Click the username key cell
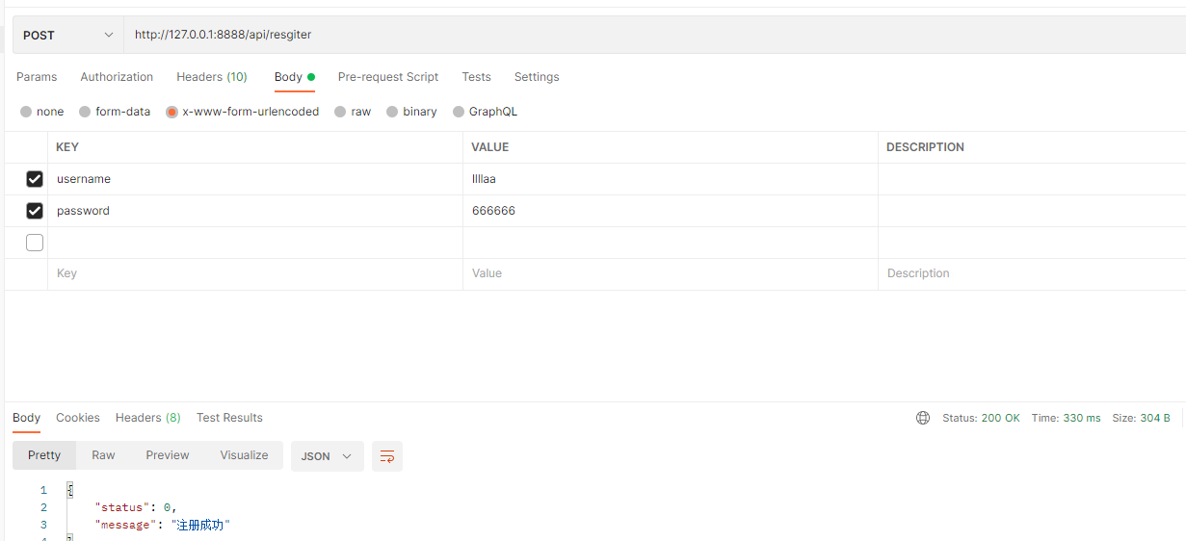This screenshot has height=541, width=1186. [x=255, y=179]
